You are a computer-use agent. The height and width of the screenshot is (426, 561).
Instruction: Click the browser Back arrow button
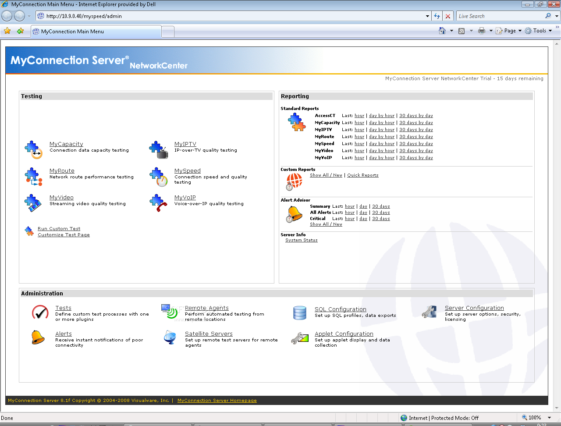[x=7, y=16]
